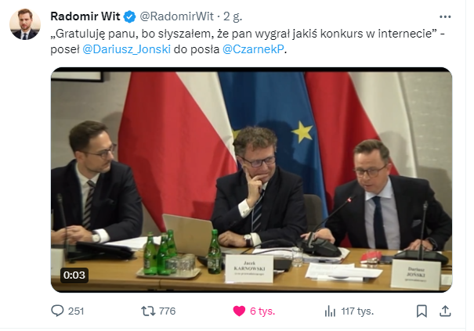This screenshot has height=331, width=474.
Task: Click the share upload icon
Action: (x=445, y=311)
